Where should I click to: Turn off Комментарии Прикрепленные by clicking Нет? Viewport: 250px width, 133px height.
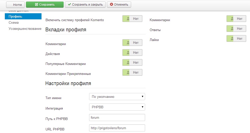click(x=136, y=72)
